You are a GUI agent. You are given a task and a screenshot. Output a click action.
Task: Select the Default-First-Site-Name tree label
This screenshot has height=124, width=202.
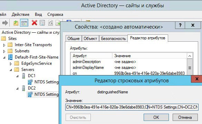coord(37,57)
